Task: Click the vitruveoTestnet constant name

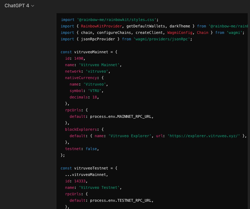Action: (91, 168)
